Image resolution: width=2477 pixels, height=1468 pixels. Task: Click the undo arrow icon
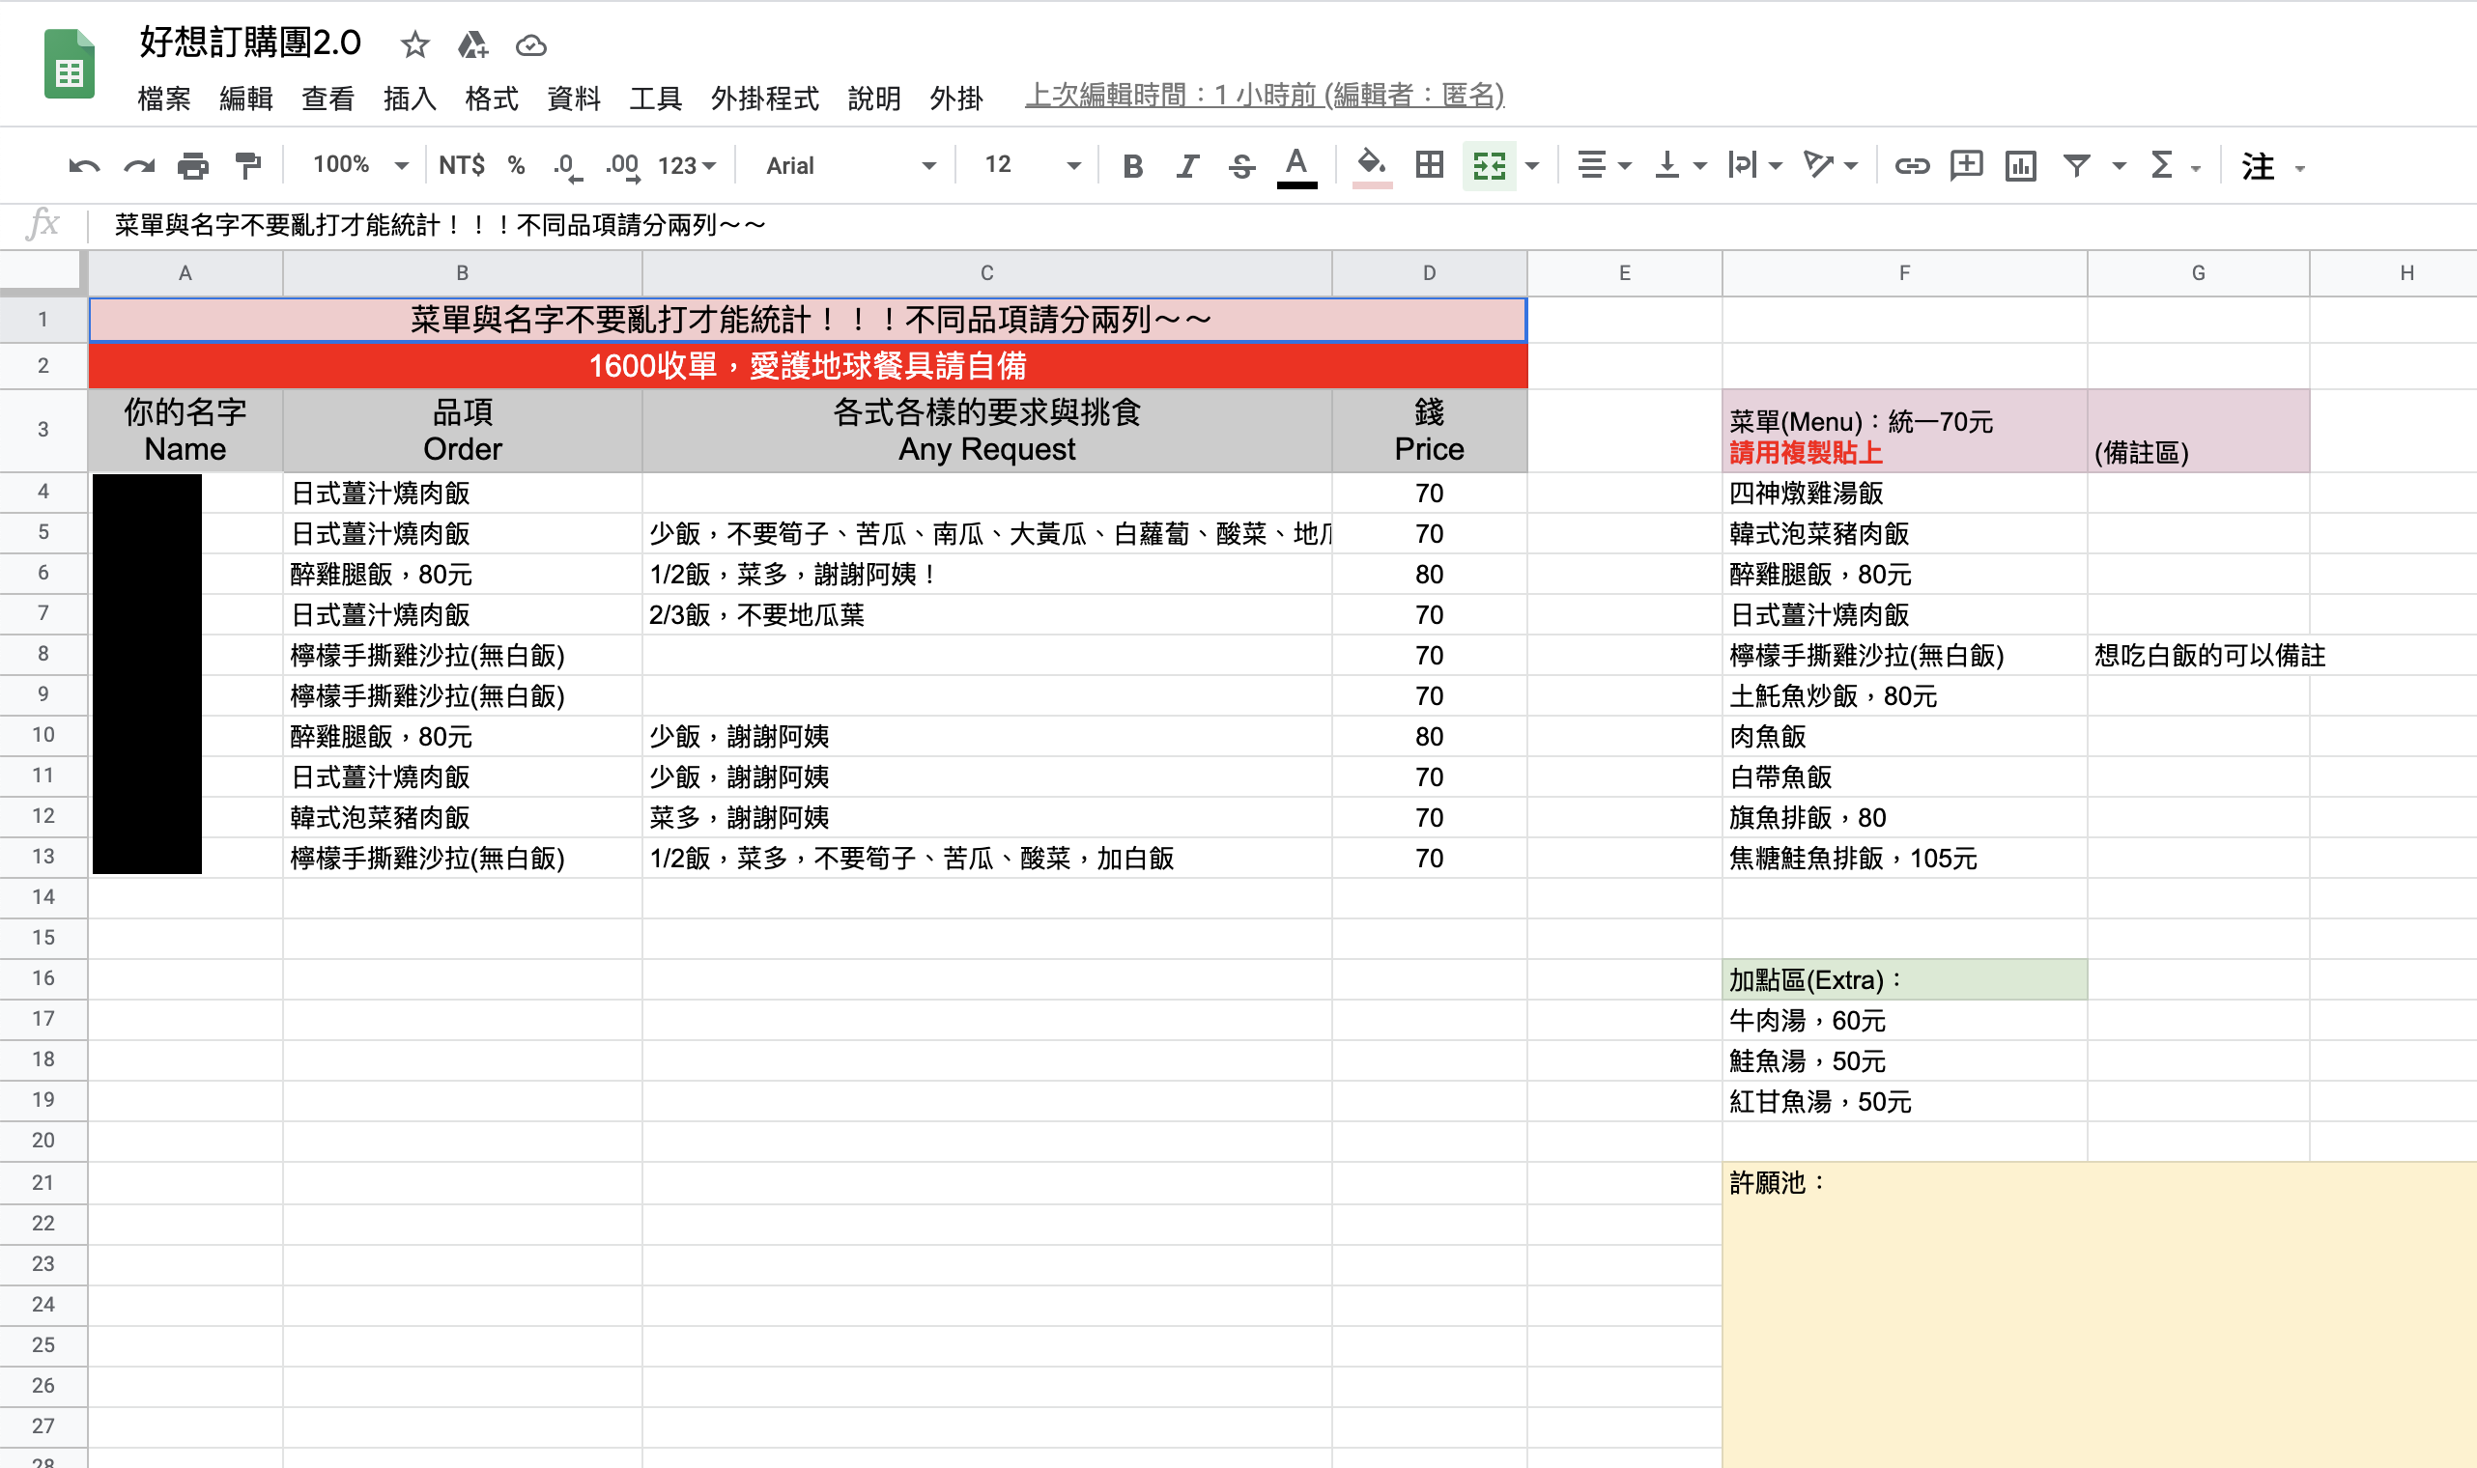point(84,166)
